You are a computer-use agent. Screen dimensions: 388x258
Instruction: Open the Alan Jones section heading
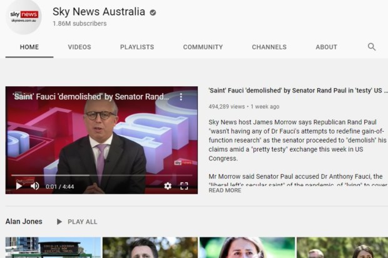click(24, 221)
